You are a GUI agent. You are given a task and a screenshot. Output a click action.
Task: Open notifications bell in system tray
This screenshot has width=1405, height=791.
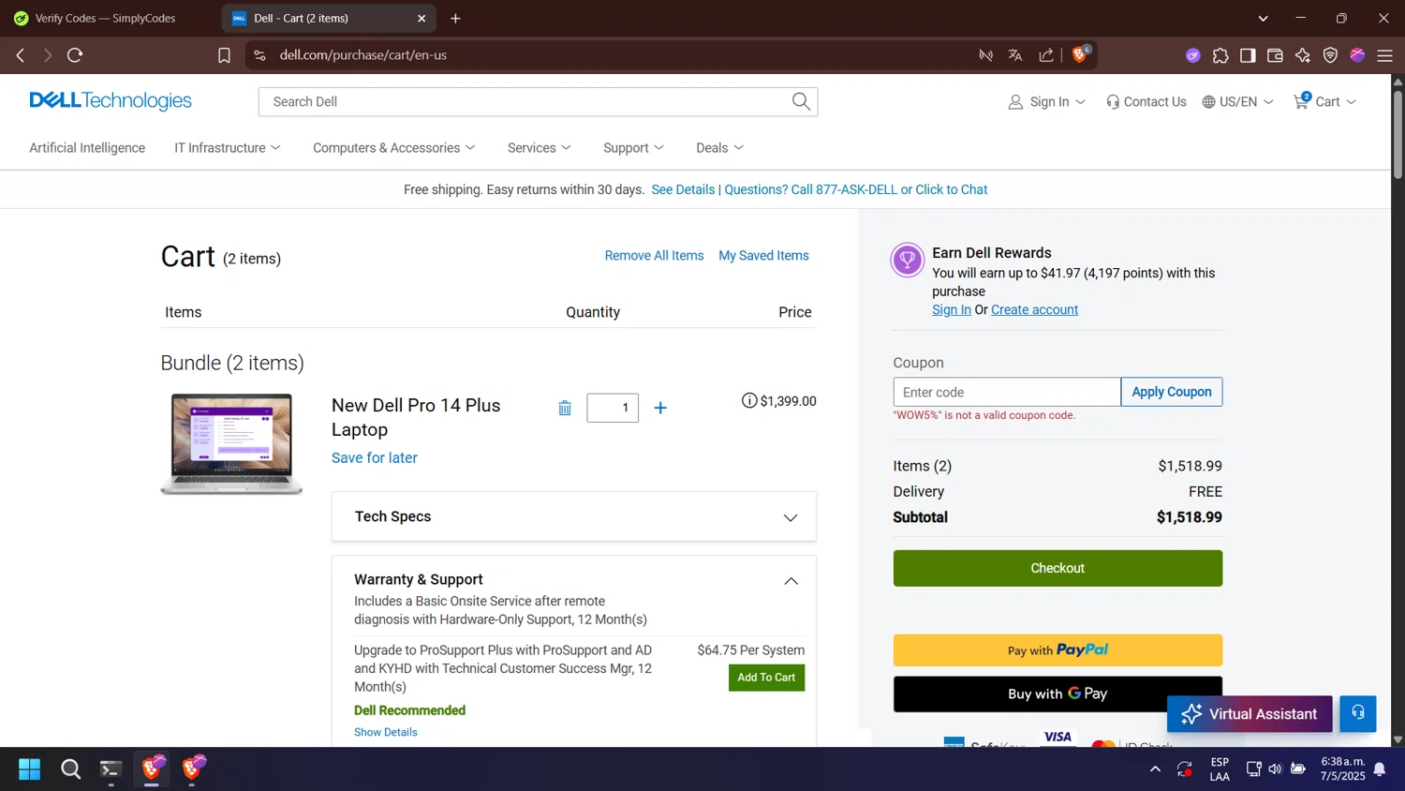pos(1380,769)
